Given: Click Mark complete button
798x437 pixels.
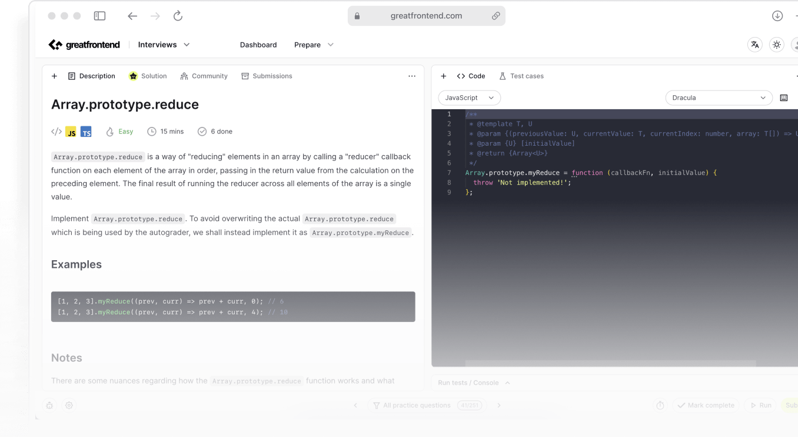Looking at the screenshot, I should 706,405.
